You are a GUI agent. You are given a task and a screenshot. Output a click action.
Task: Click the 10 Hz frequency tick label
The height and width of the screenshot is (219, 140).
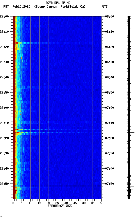click(30, 203)
